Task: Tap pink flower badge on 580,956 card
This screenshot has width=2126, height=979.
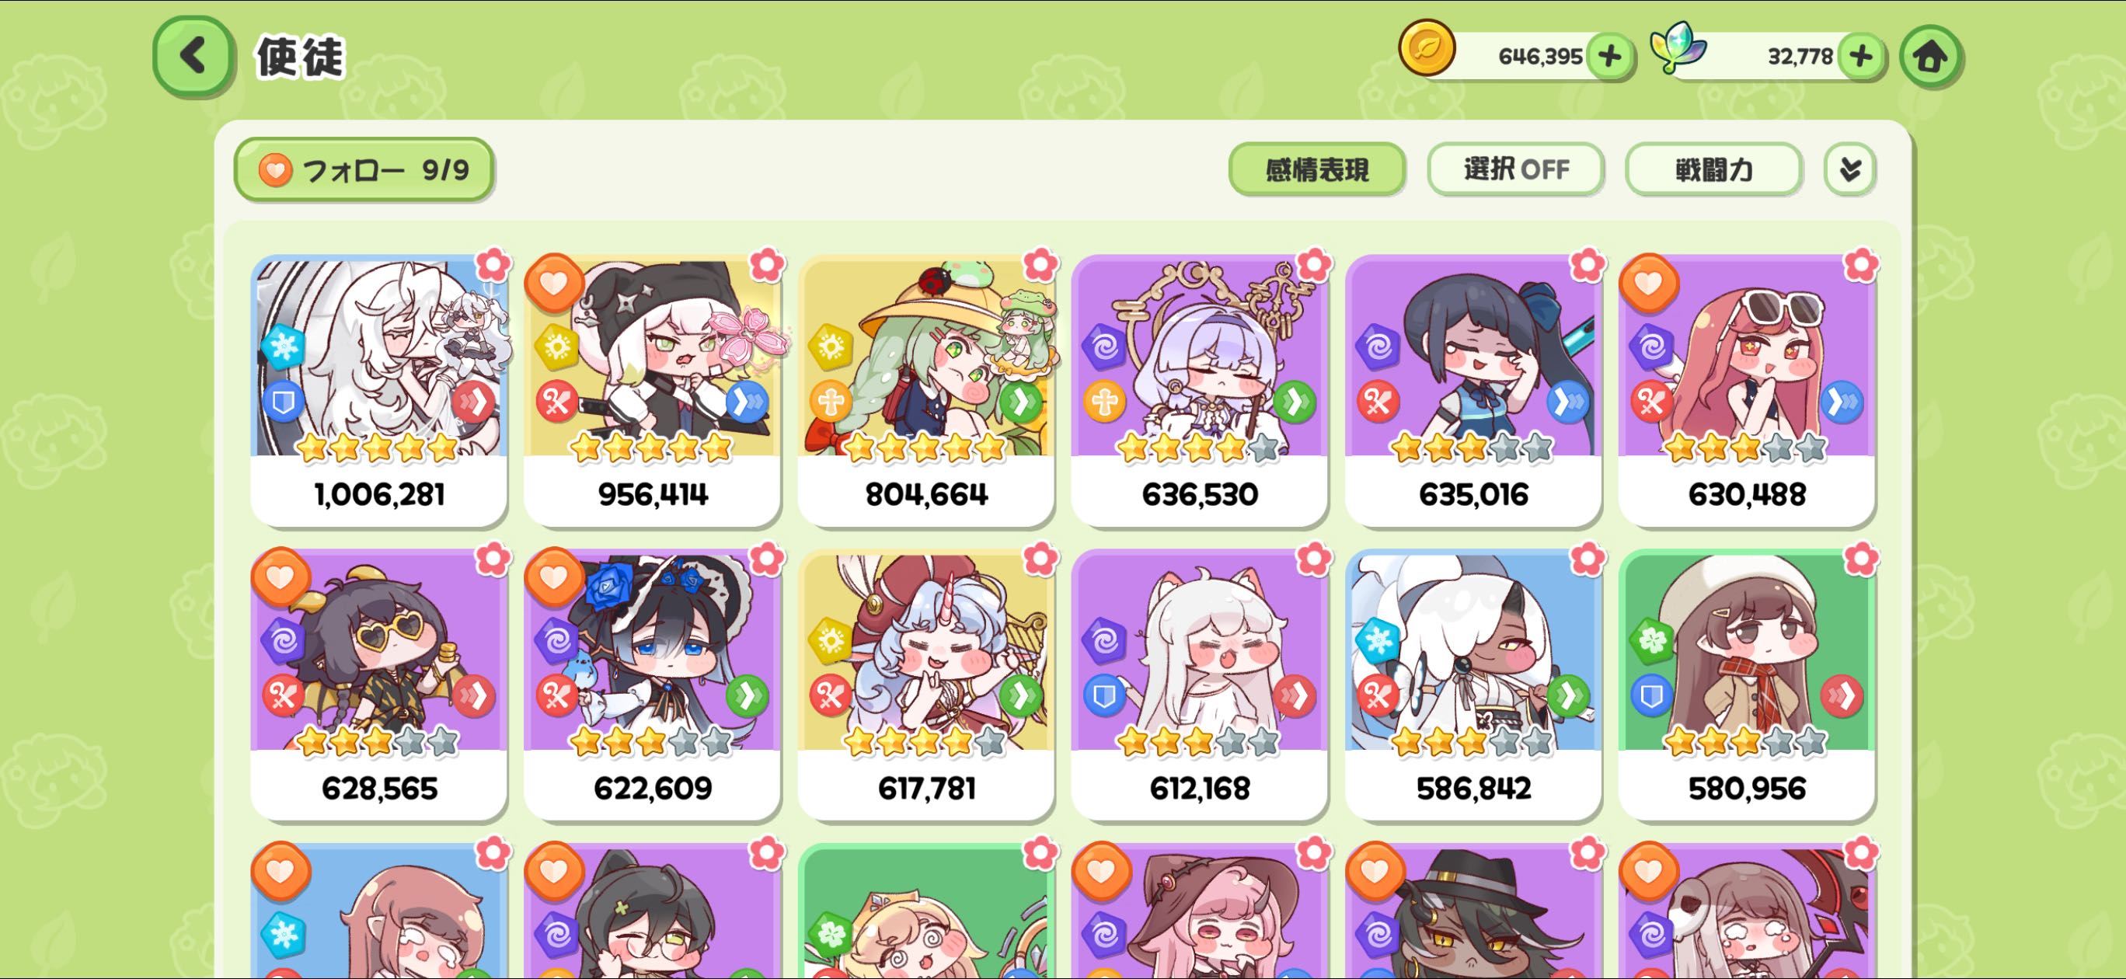Action: coord(1860,559)
